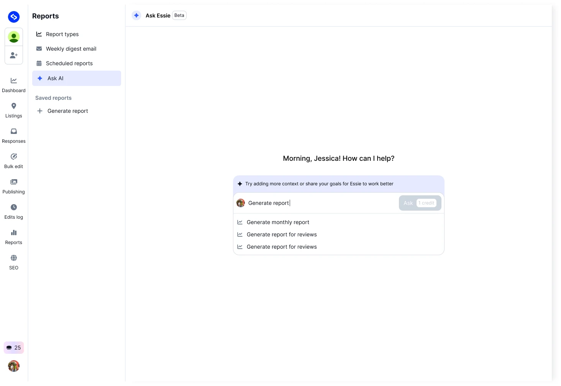Click the Ask Essie header title
This screenshot has width=561, height=386.
click(158, 15)
